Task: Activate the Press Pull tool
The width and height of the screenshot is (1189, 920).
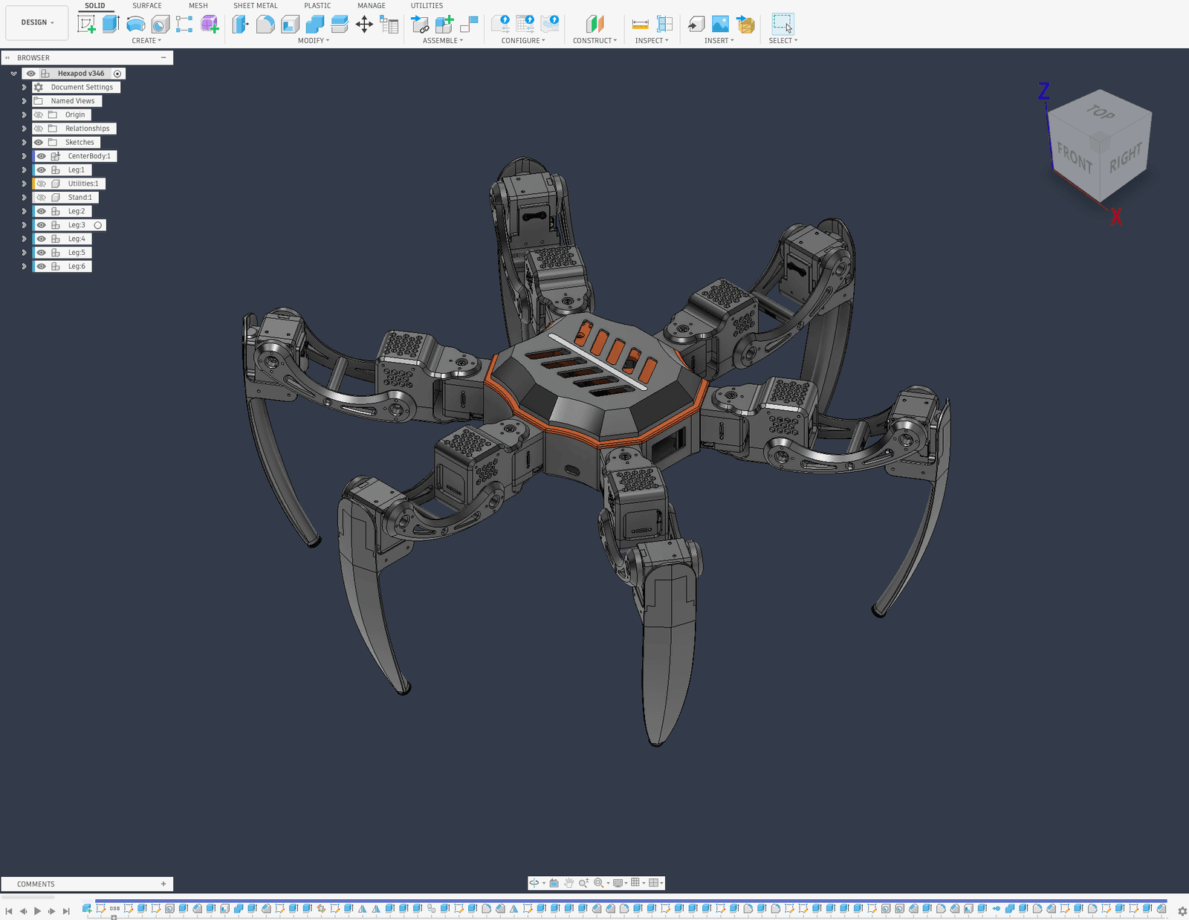Action: [241, 25]
